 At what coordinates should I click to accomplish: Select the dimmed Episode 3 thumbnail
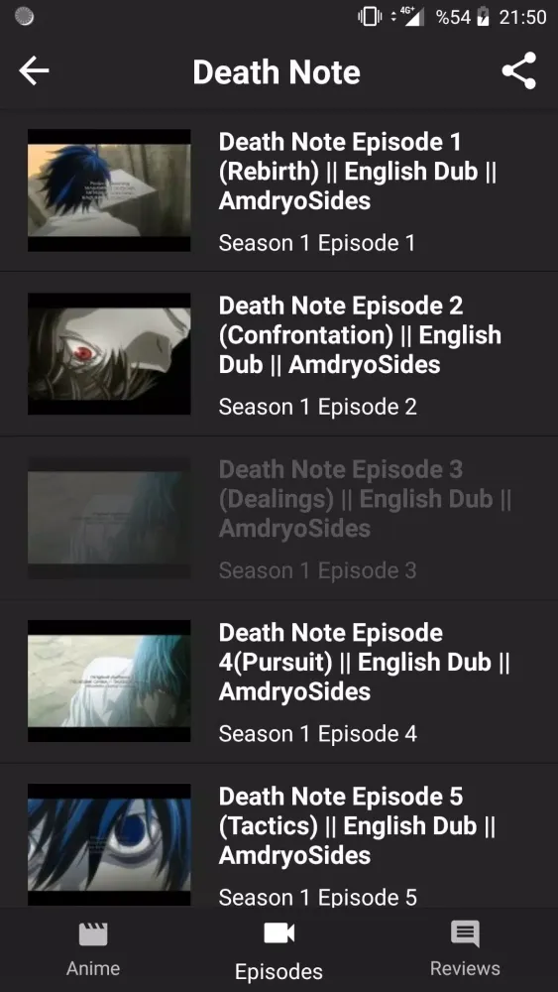pos(109,518)
